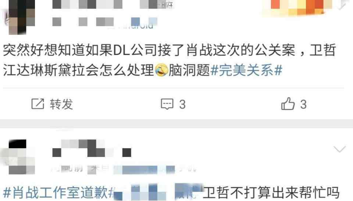Viewport: 353px width, 201px height.
Task: Open the #完美关系# hashtag topic
Action: pyautogui.click(x=246, y=70)
